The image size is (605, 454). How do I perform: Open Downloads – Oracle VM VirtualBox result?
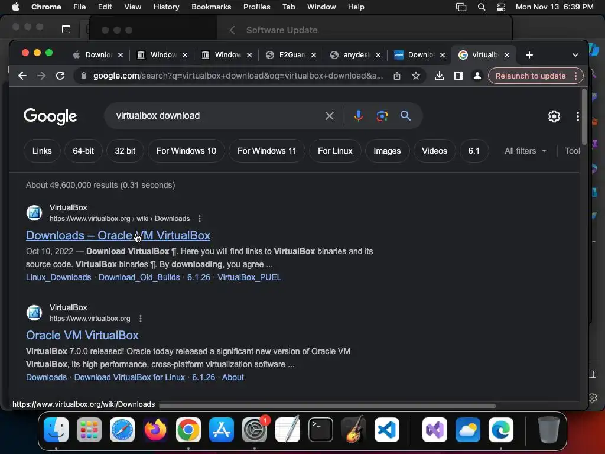click(118, 235)
